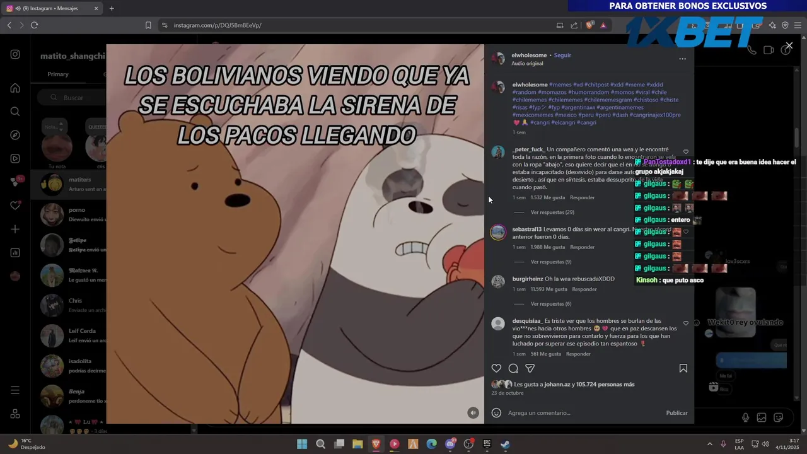Screen dimensions: 807x454
Task: View 11.593 likes on burgirheinz comment
Action: pos(549,289)
